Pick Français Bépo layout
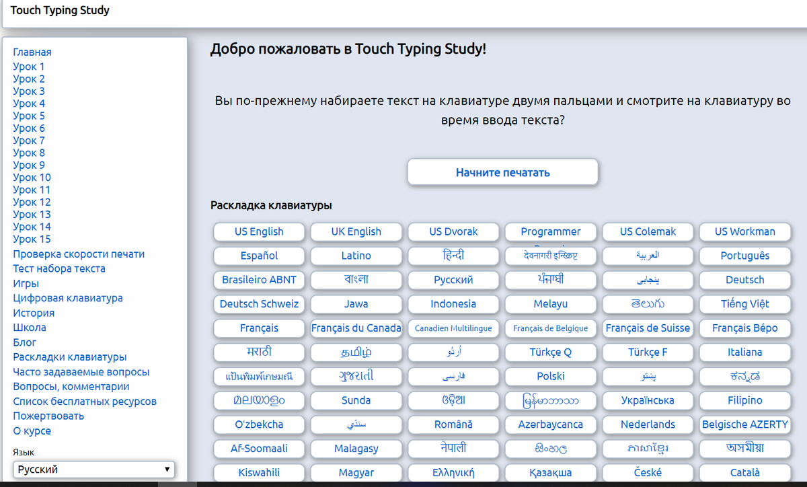The height and width of the screenshot is (487, 807). tap(744, 328)
